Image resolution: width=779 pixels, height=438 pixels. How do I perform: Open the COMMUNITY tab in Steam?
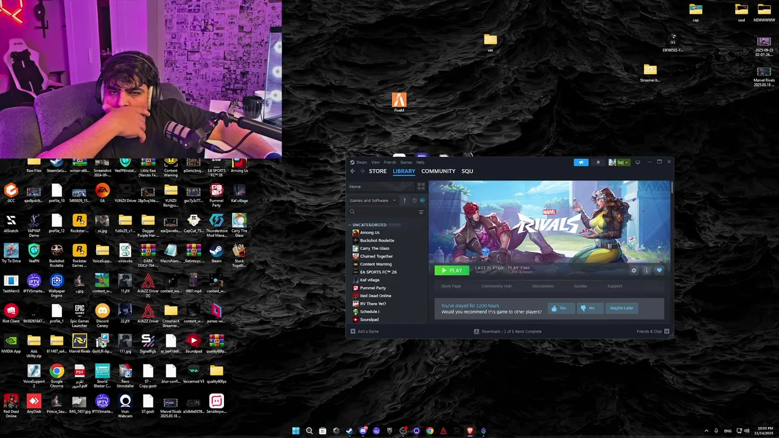(x=438, y=171)
